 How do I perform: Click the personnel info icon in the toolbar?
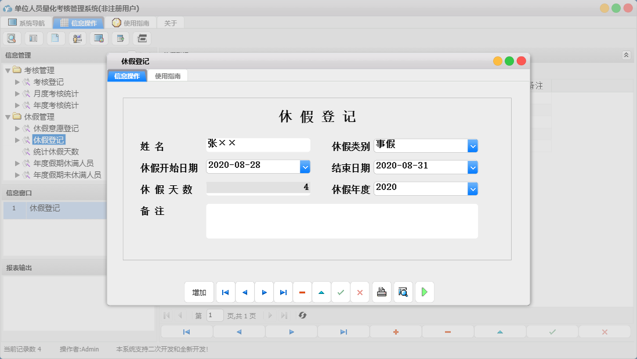(77, 38)
